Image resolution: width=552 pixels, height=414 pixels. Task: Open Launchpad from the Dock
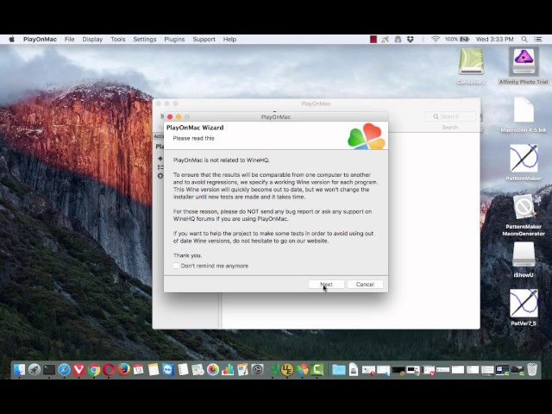point(34,370)
